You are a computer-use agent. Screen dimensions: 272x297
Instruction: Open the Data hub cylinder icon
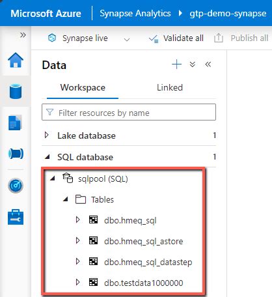tap(16, 92)
